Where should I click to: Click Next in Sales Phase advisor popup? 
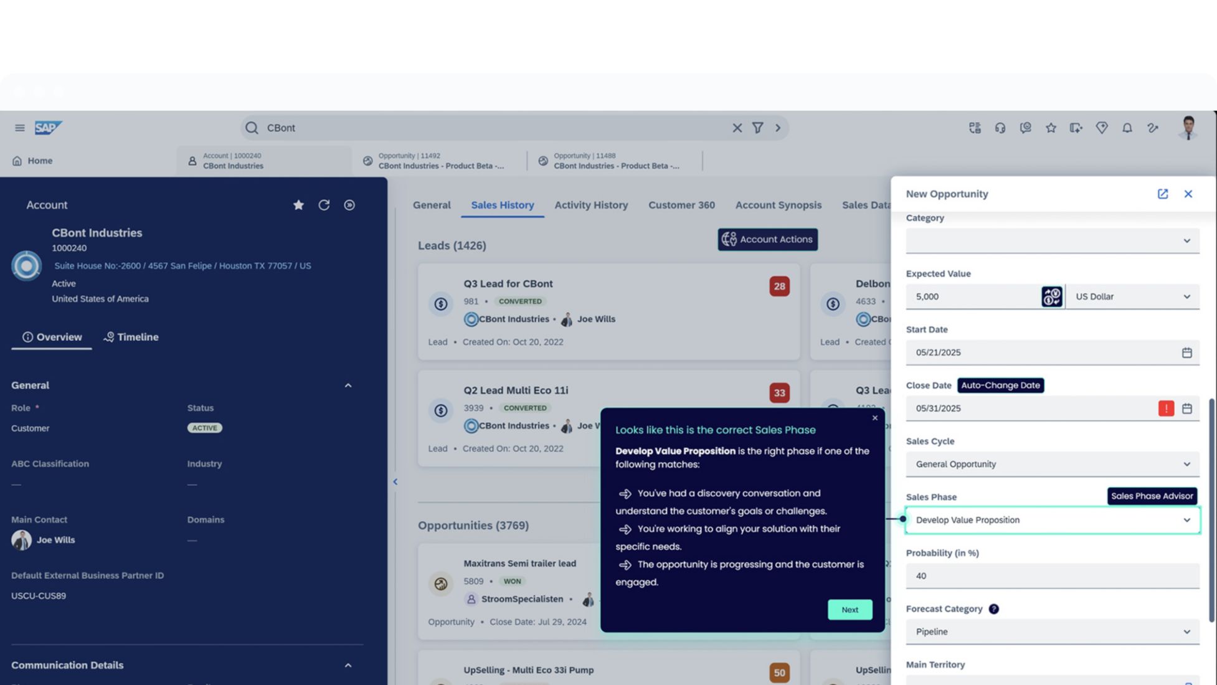(x=850, y=610)
